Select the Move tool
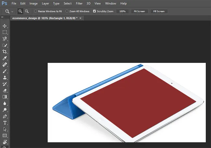Viewport: 211px width, 148px height. tap(5, 26)
